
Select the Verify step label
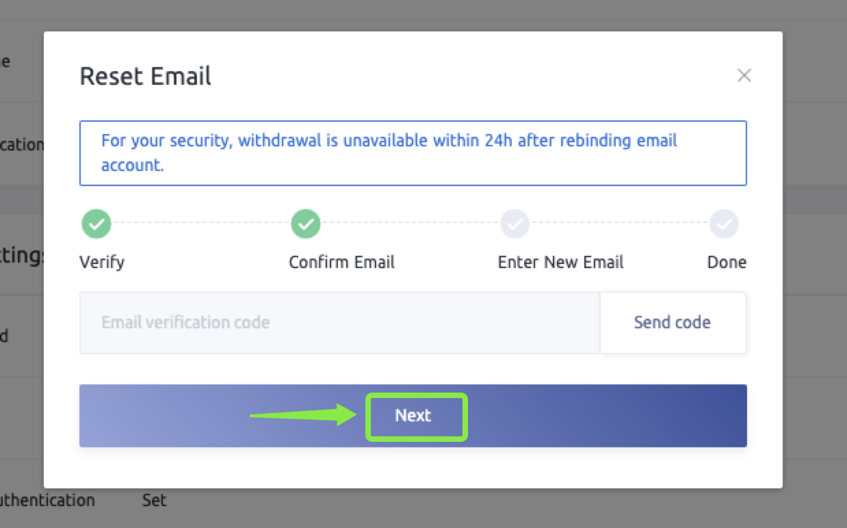[102, 263]
